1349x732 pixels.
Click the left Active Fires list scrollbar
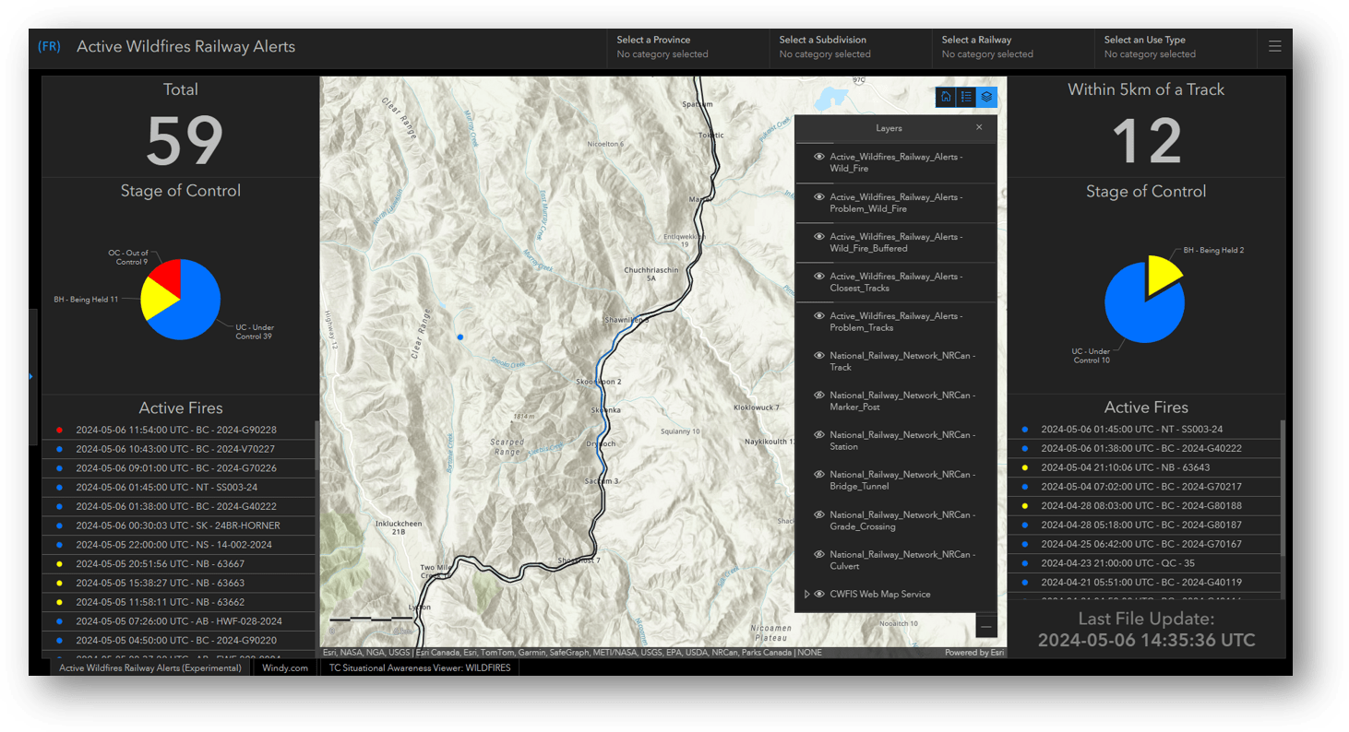(x=317, y=445)
